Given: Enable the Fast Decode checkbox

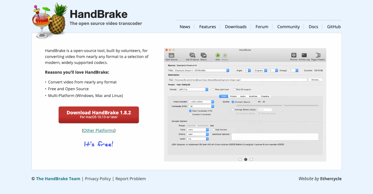Looking at the screenshot, I should click(214, 130).
